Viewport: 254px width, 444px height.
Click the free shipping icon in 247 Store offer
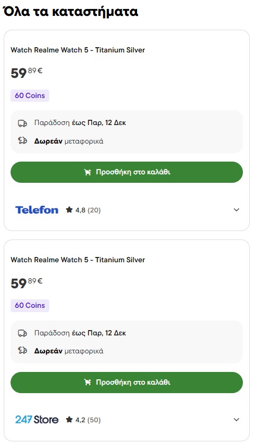(x=22, y=351)
